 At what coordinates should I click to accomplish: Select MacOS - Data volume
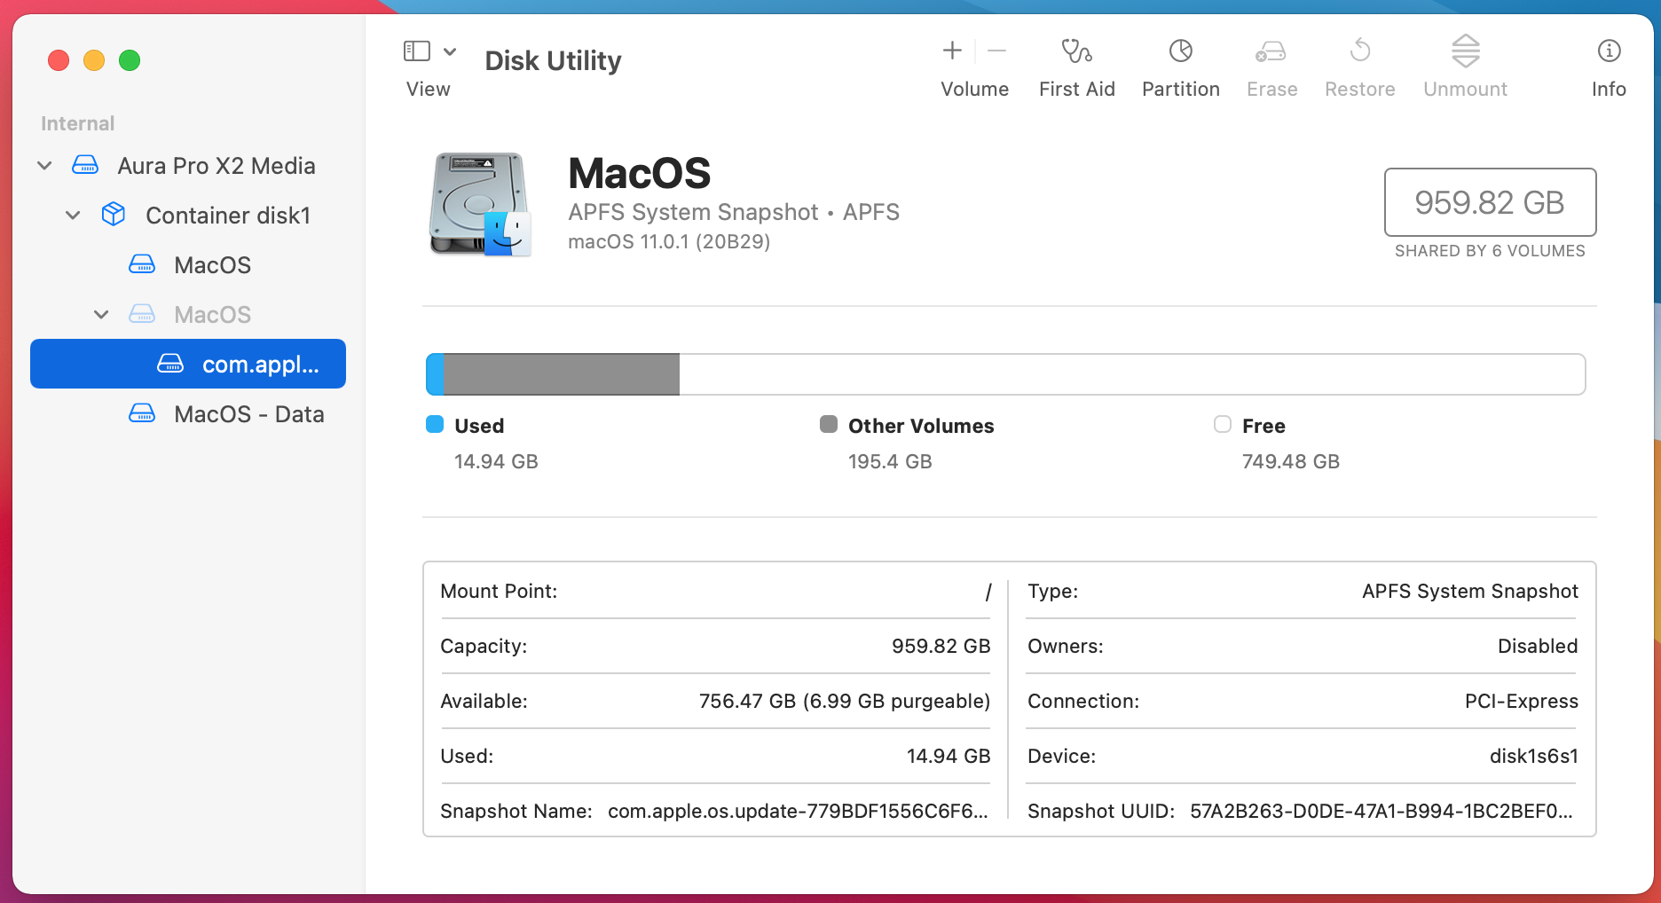coord(188,414)
